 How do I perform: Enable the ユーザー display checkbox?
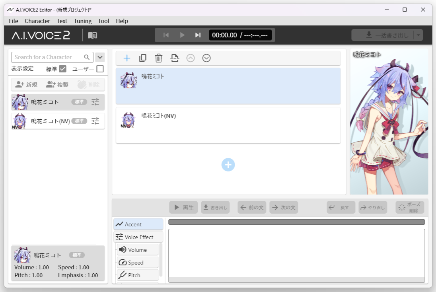(100, 69)
